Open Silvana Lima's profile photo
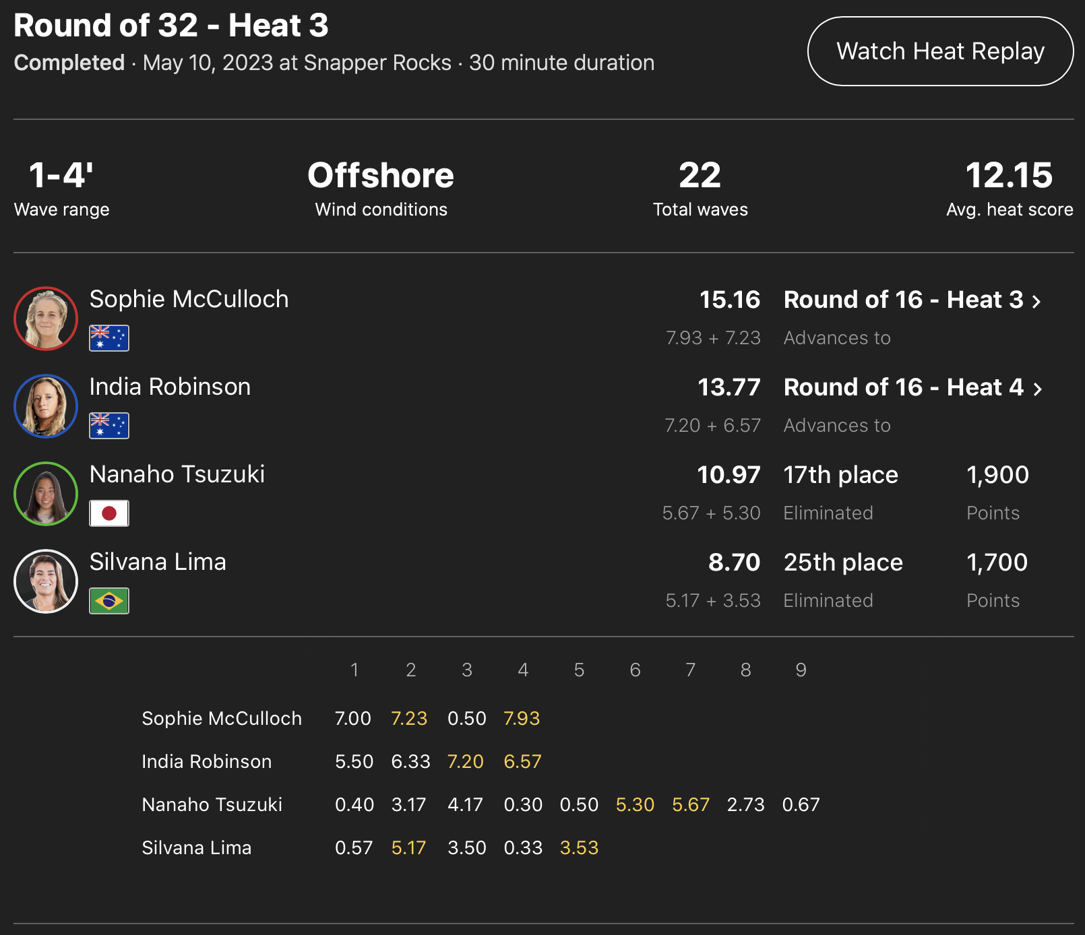Viewport: 1085px width, 935px height. point(46,581)
